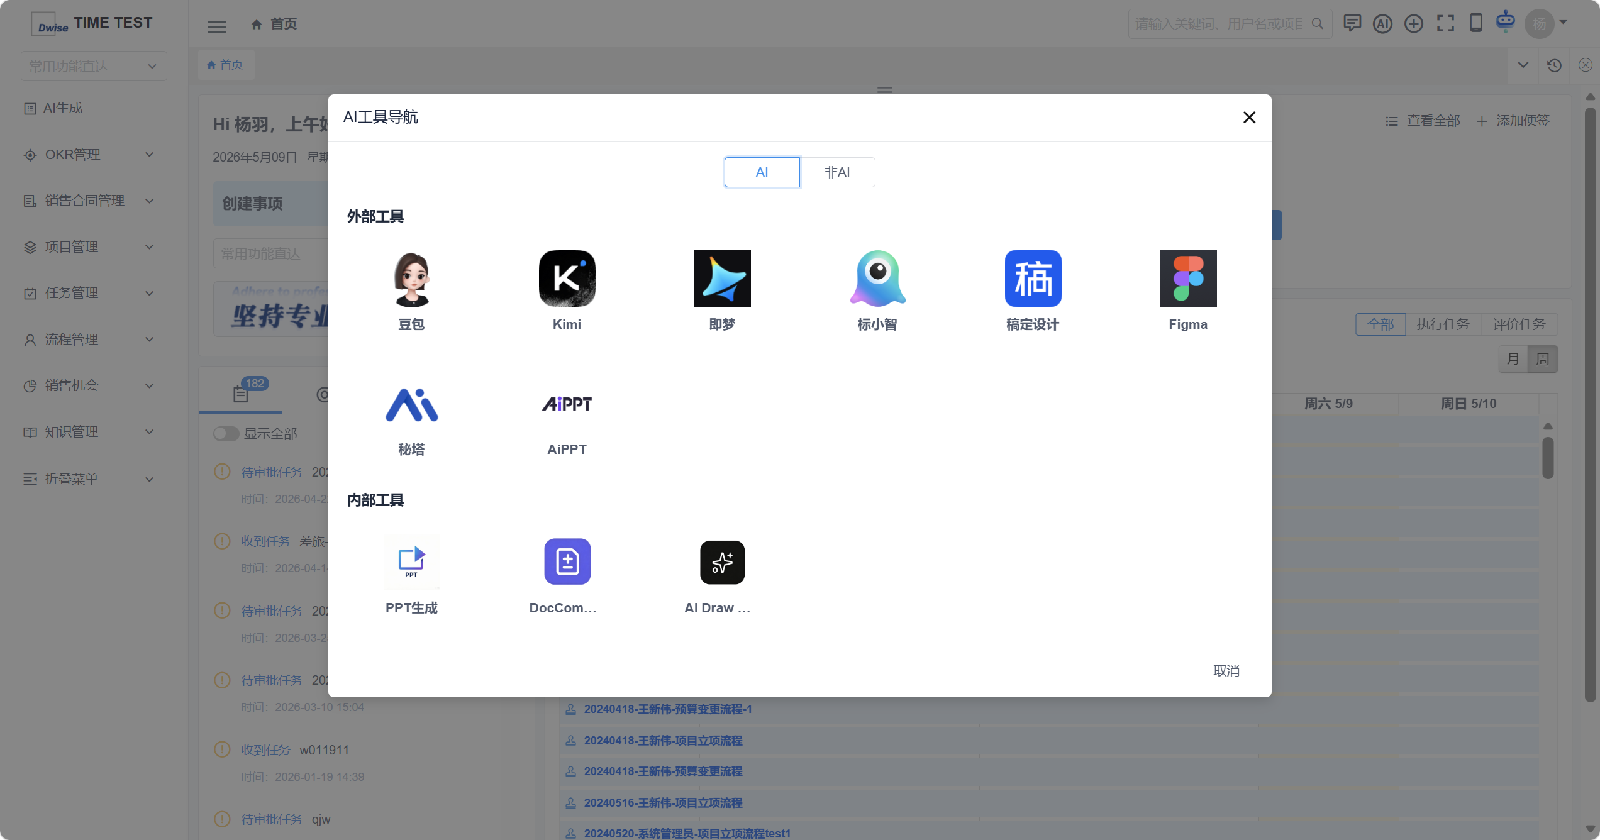1600x840 pixels.
Task: Click the 取消 button
Action: click(x=1226, y=671)
